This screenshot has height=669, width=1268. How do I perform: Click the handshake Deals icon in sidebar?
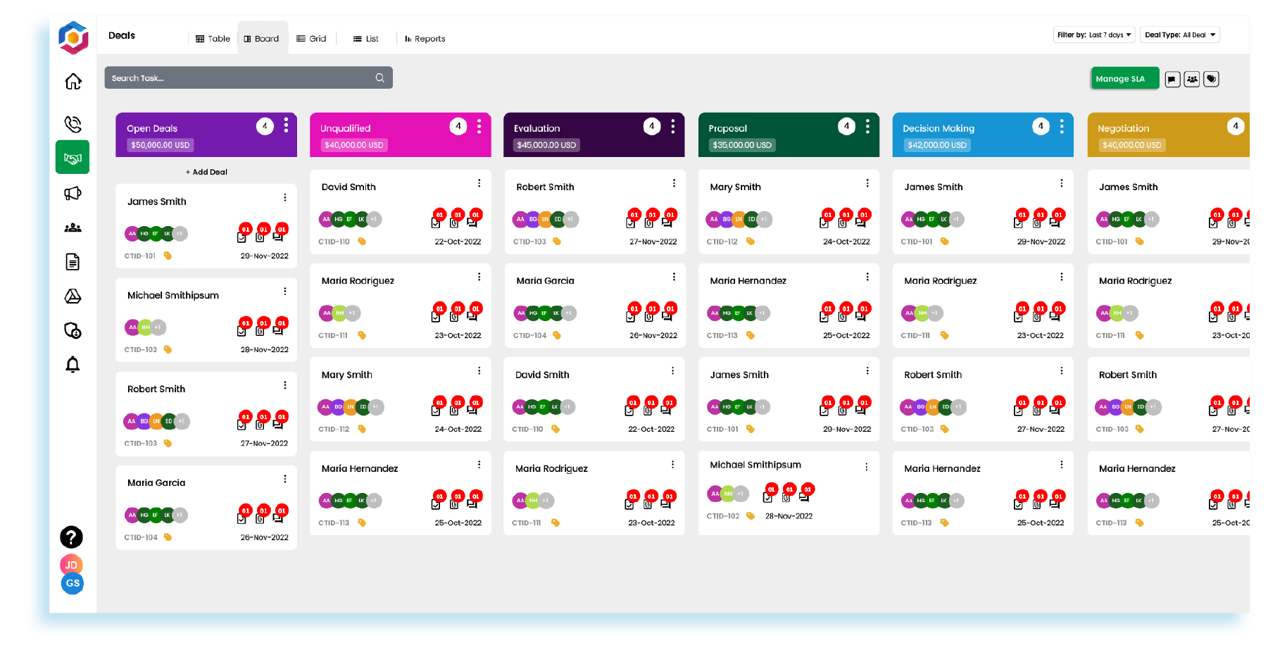[x=73, y=157]
